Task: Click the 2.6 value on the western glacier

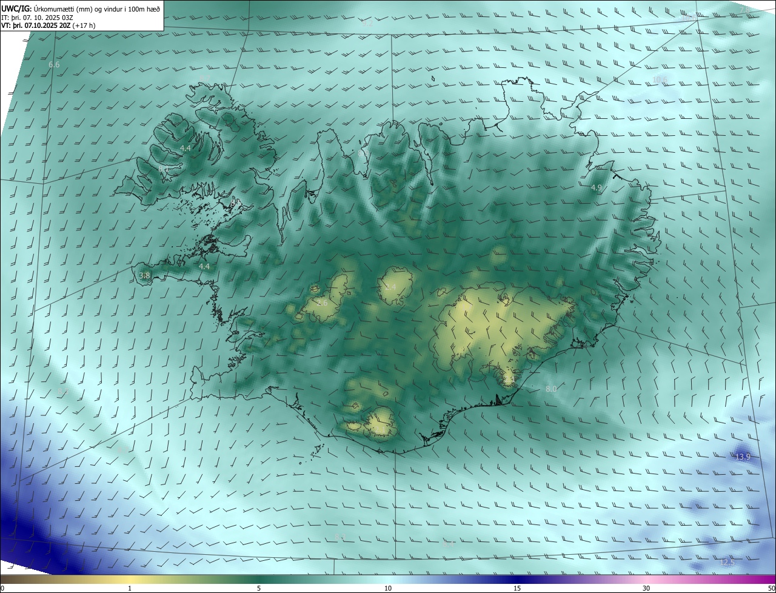Action: [x=322, y=303]
